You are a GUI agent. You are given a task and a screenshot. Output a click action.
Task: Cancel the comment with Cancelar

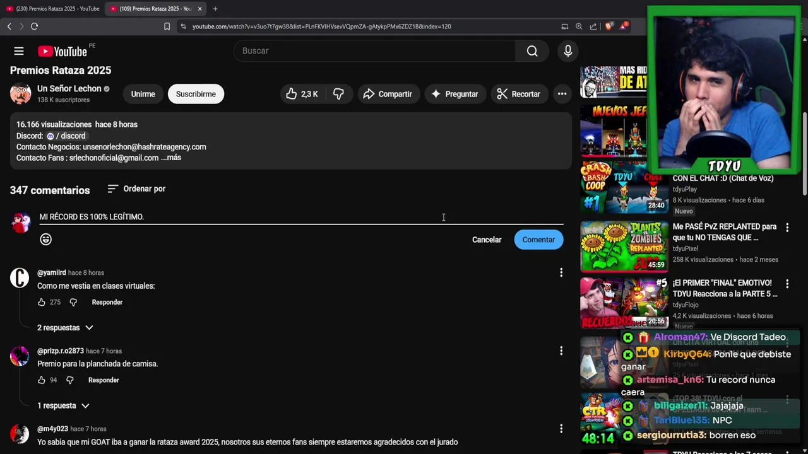coord(487,240)
